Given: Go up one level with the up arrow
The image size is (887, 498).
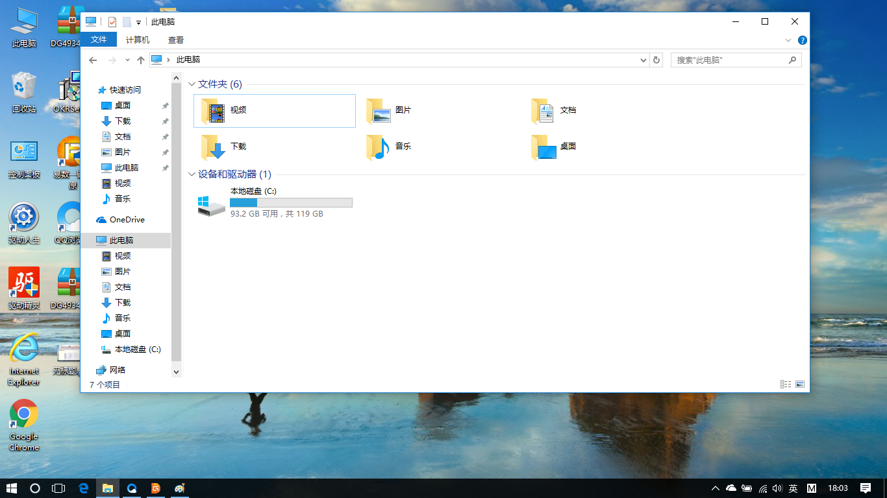Looking at the screenshot, I should click(141, 60).
